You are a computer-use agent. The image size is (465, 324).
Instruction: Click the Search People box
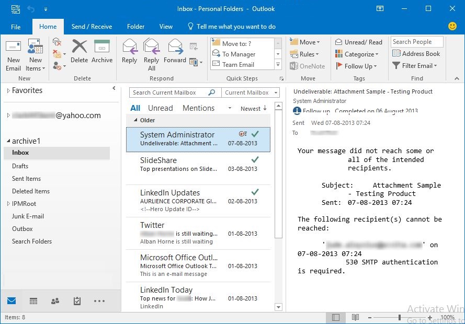point(417,42)
